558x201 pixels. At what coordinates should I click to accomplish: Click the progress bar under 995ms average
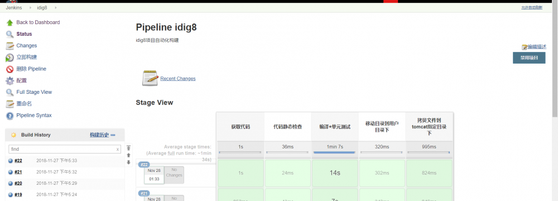[x=429, y=152]
